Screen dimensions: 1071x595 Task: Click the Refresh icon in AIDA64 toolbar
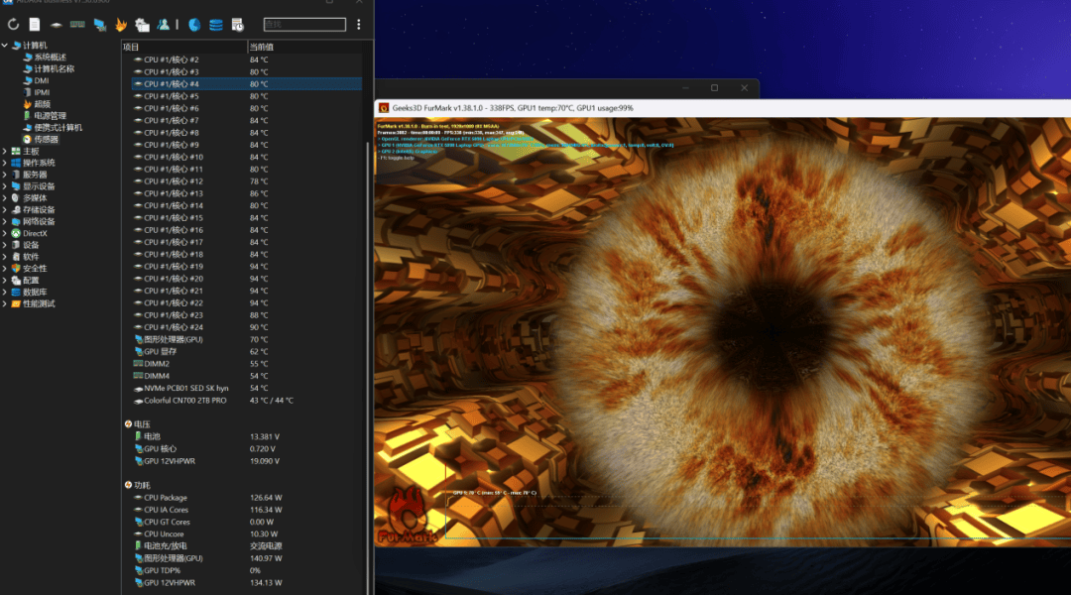tap(13, 25)
